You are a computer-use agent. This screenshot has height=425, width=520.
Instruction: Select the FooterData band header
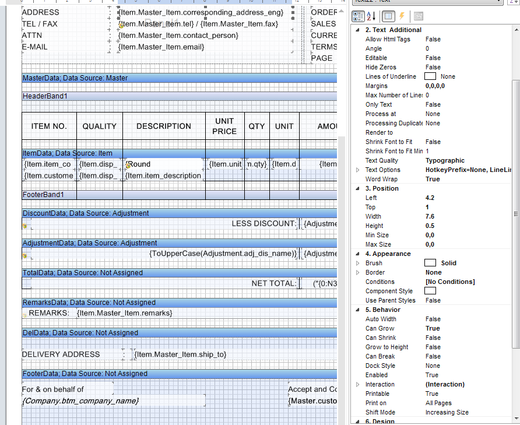click(180, 374)
